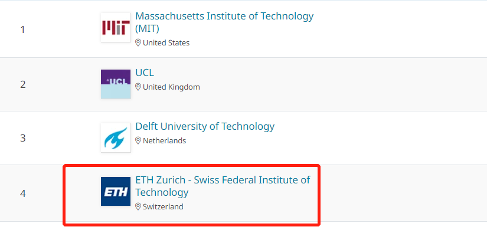Click the UCL purple logo
This screenshot has height=230, width=487.
pyautogui.click(x=116, y=84)
